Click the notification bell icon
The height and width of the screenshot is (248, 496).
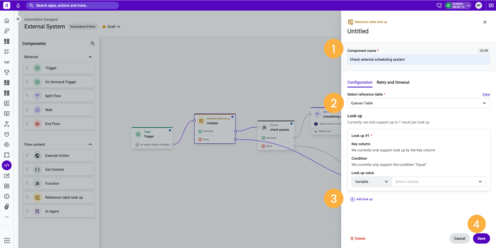pyautogui.click(x=18, y=5)
